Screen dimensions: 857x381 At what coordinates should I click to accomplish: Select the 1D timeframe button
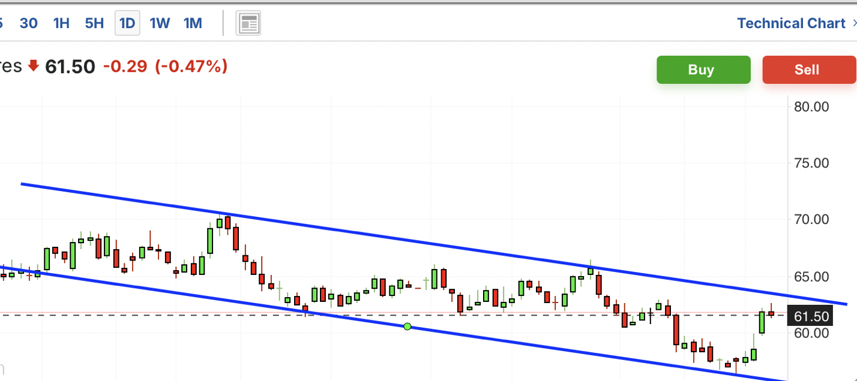pos(127,23)
